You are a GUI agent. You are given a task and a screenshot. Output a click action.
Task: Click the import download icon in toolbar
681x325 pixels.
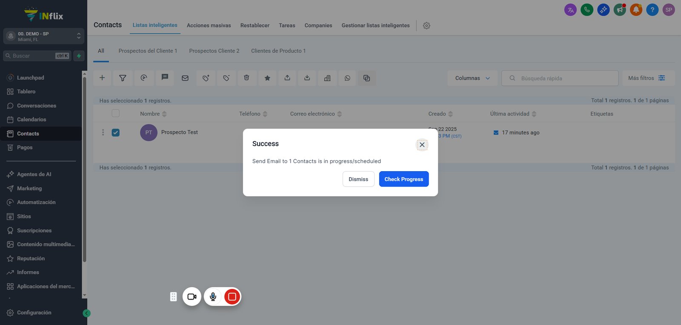click(x=307, y=78)
